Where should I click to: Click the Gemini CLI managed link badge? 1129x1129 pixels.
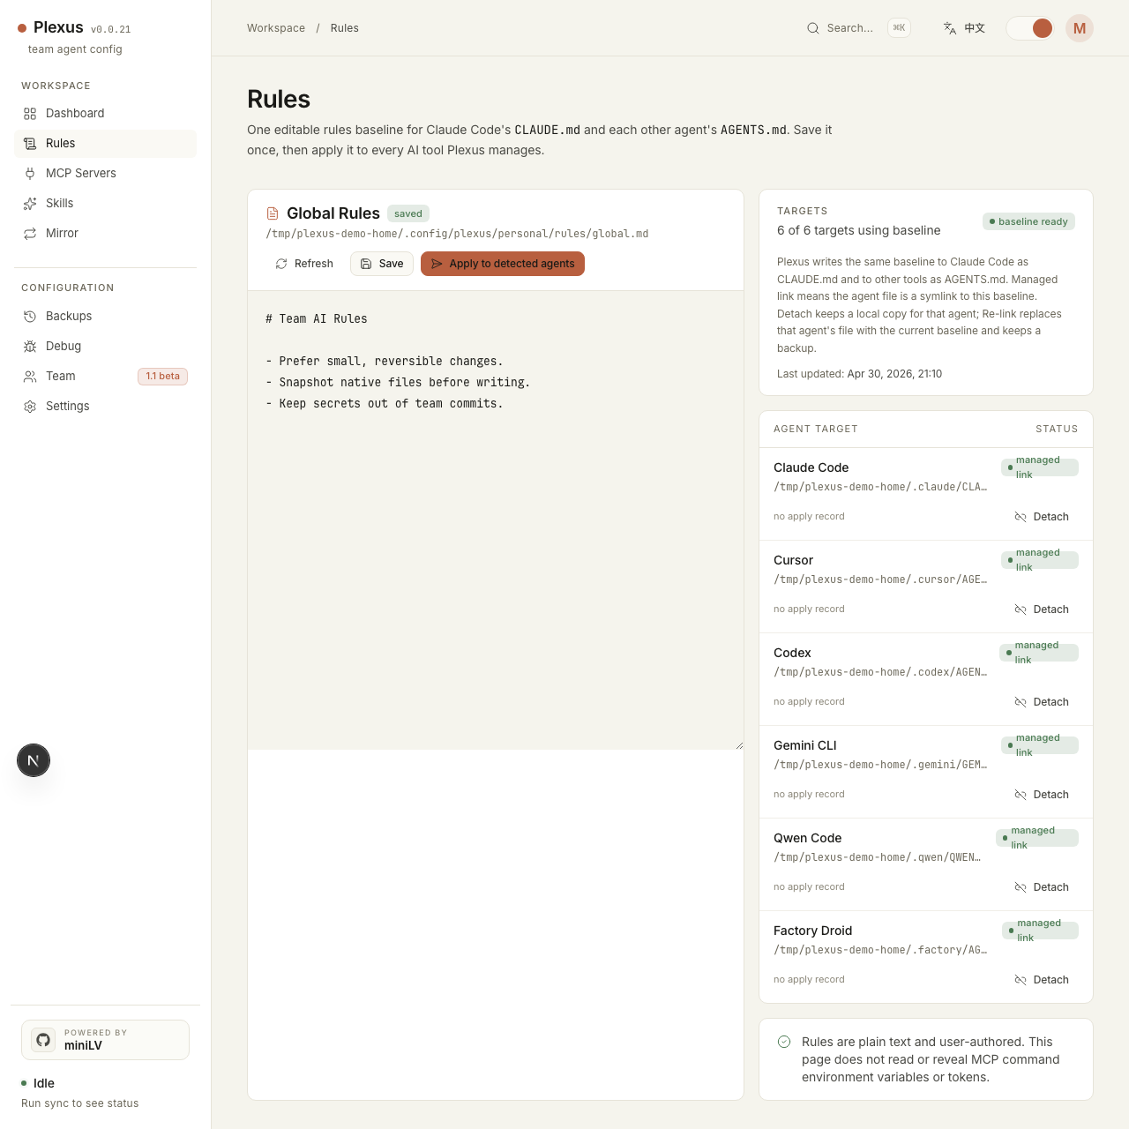pyautogui.click(x=1040, y=745)
